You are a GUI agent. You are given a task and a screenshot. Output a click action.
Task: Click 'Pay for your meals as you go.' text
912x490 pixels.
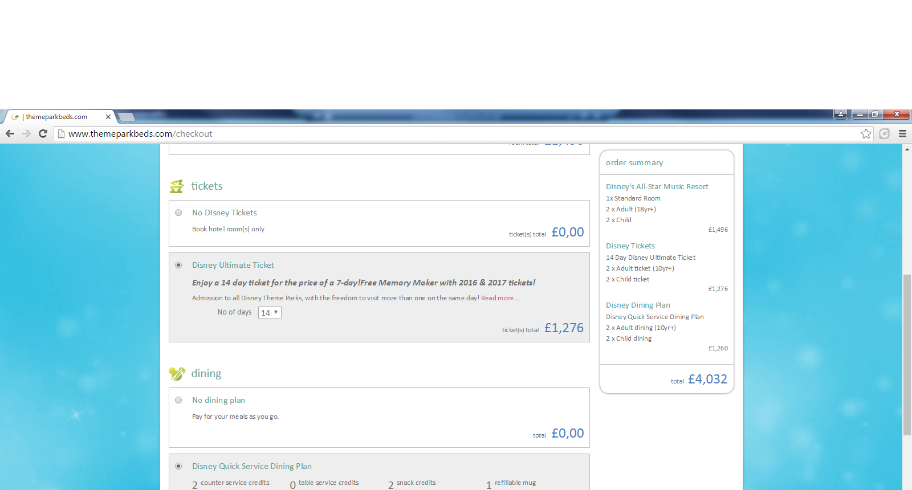tap(235, 416)
